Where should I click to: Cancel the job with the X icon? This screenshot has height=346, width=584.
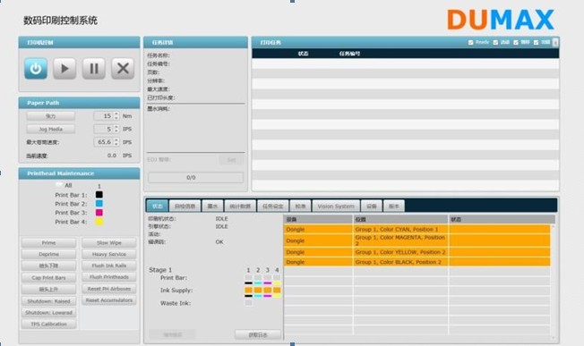coord(123,68)
